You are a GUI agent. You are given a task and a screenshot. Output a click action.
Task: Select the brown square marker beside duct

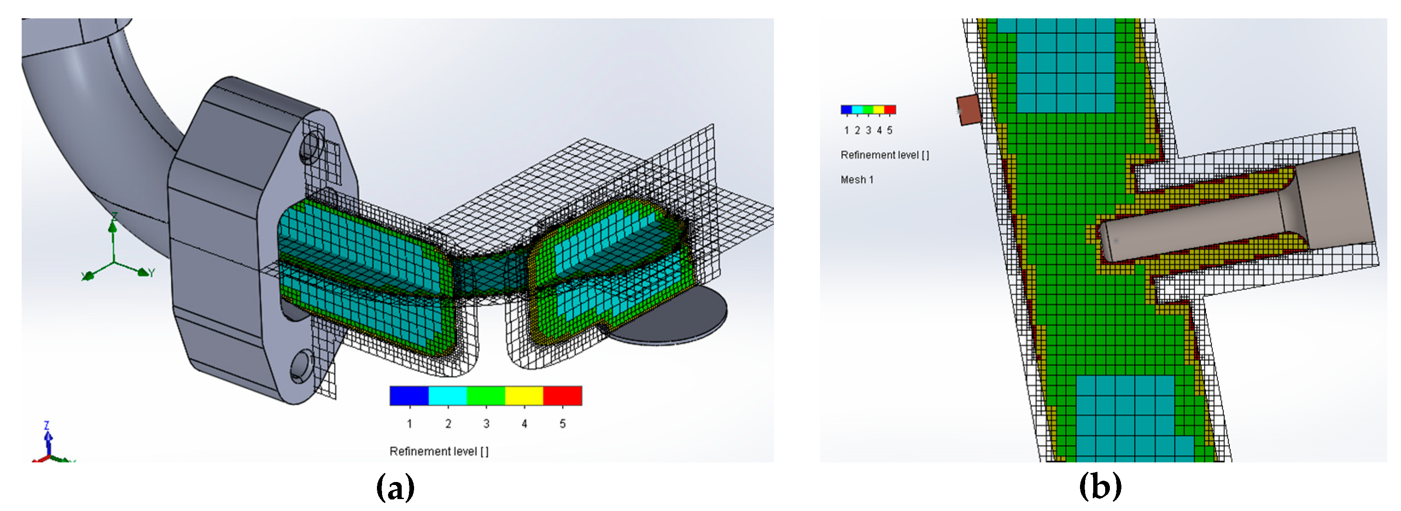(969, 110)
